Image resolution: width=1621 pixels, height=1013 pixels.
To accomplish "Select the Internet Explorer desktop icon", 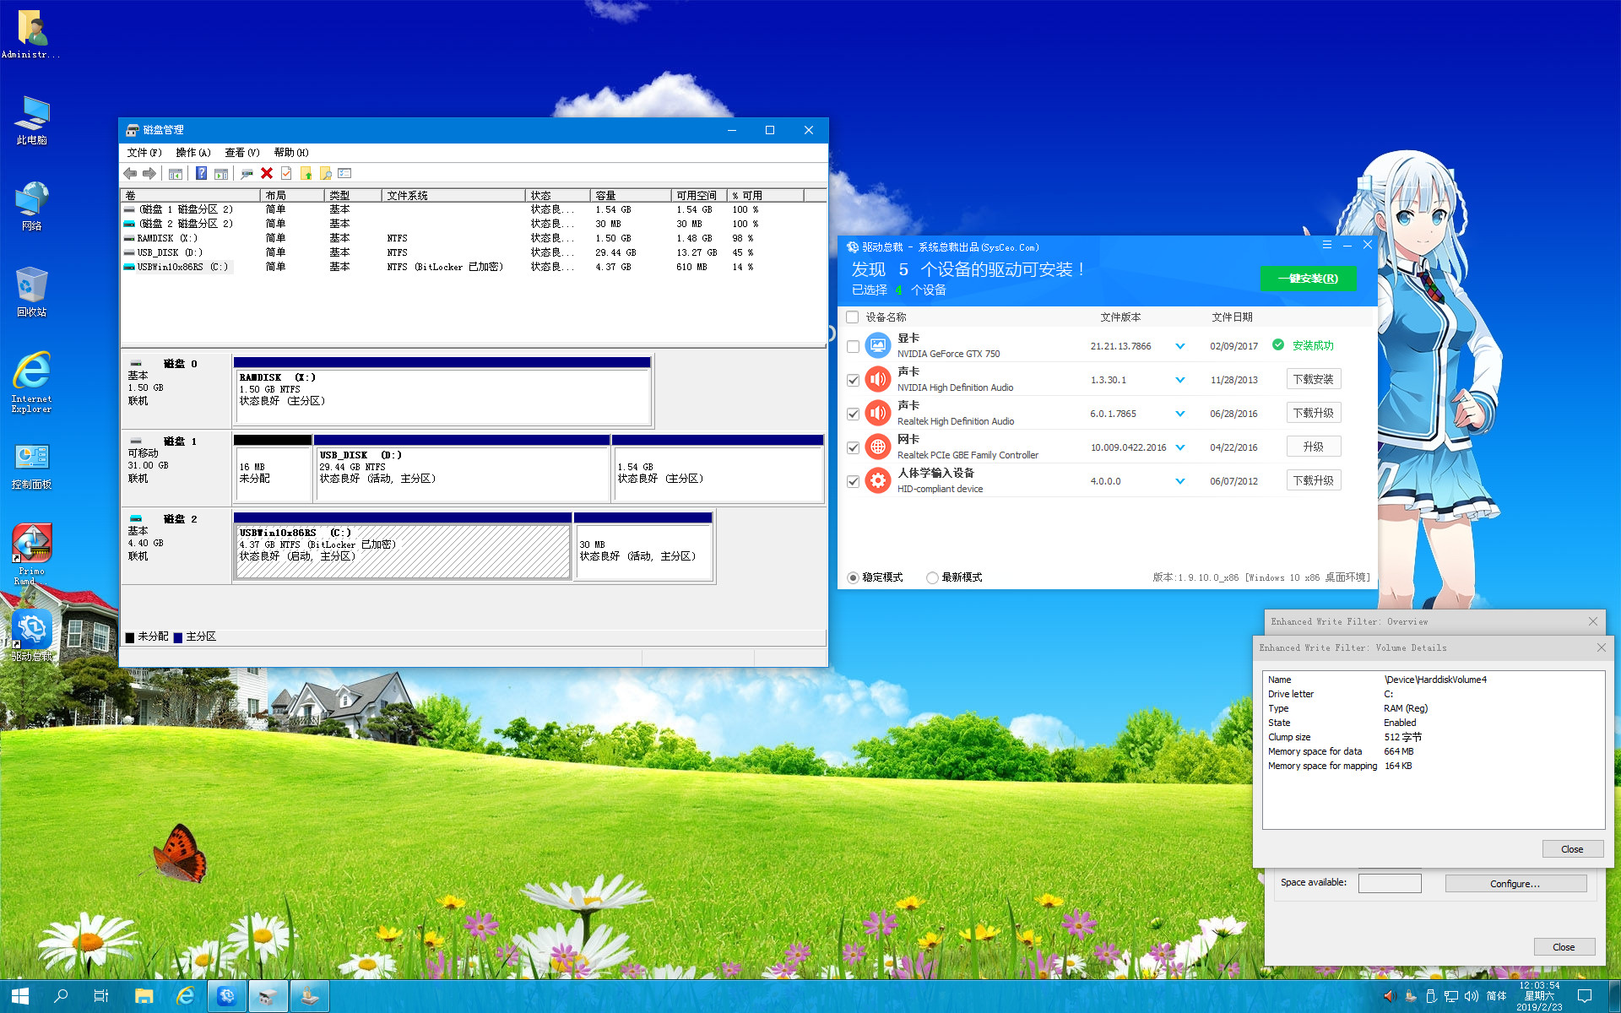I will coord(32,382).
